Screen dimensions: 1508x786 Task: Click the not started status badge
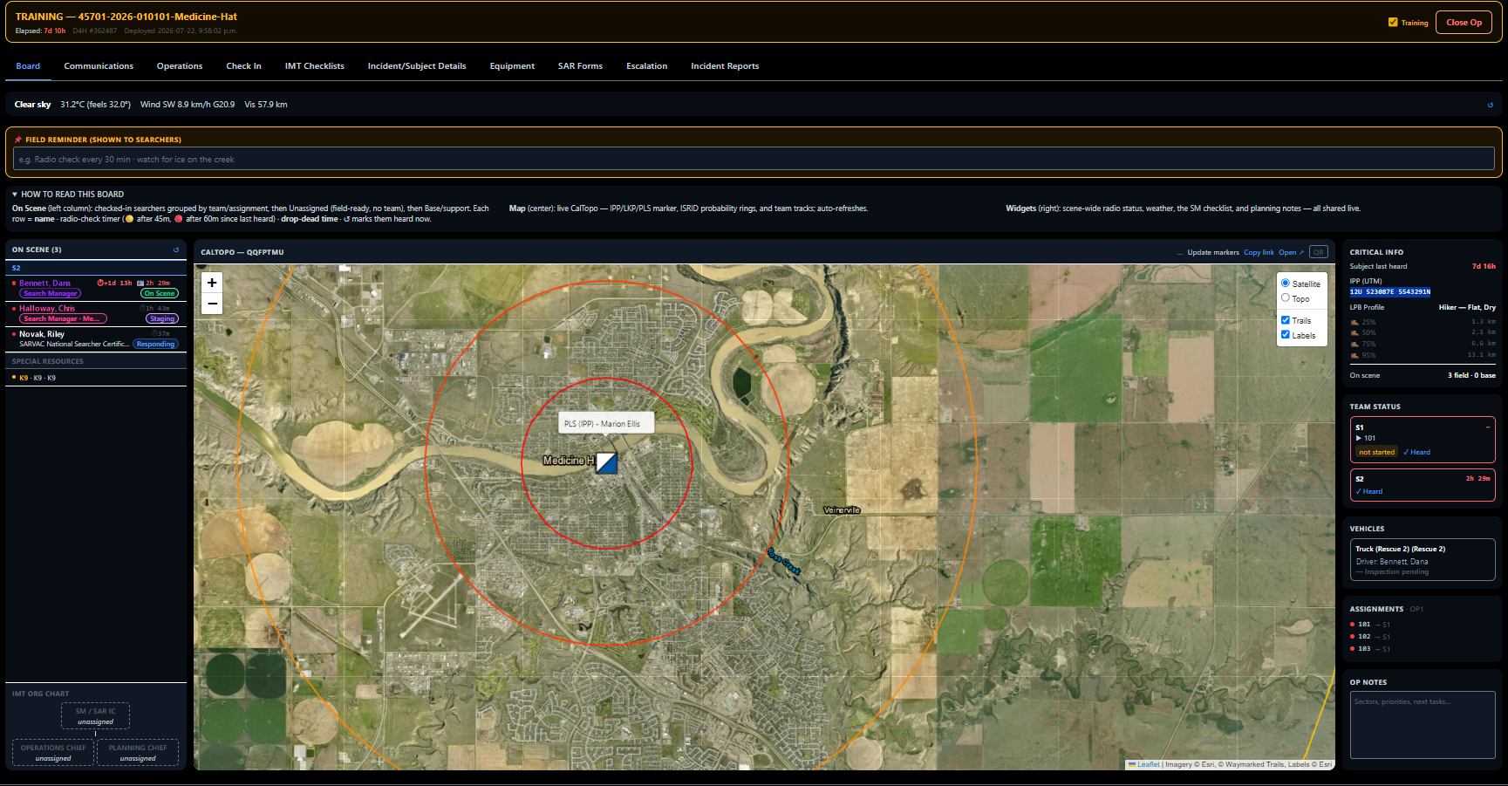tap(1377, 452)
